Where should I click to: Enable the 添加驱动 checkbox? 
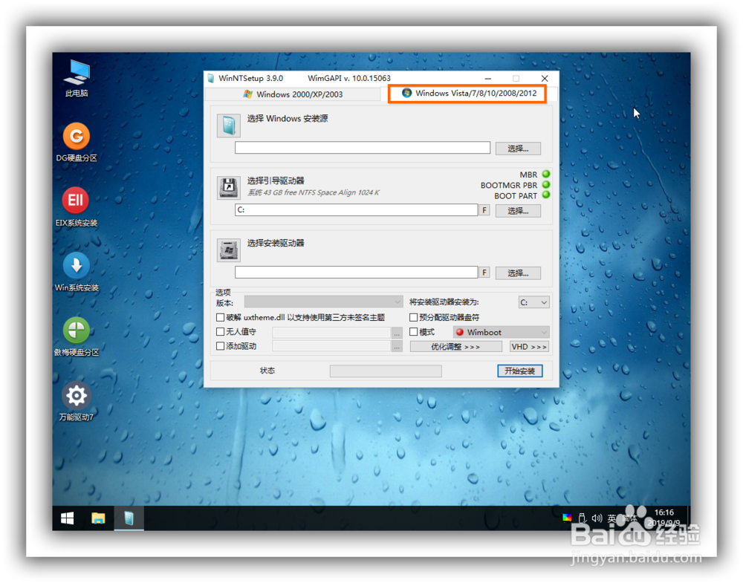coord(221,346)
